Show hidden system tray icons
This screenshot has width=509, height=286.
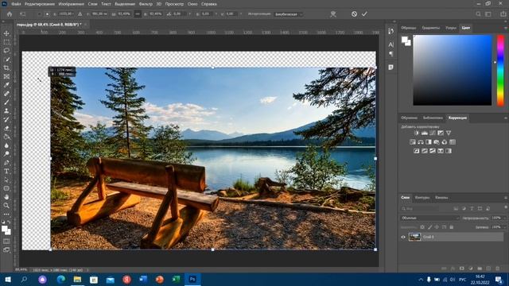pos(421,280)
